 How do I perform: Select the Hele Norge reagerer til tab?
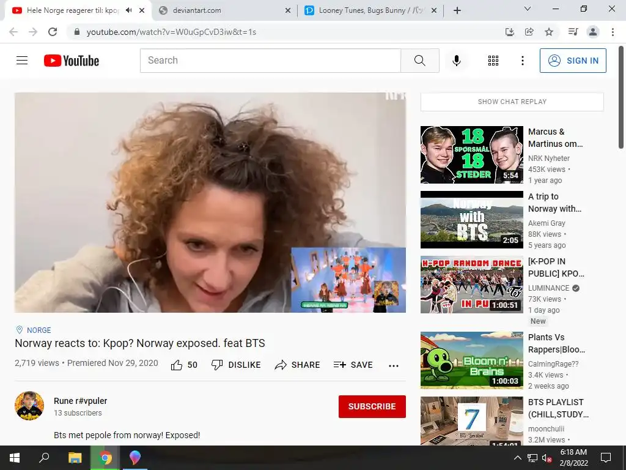pos(73,10)
